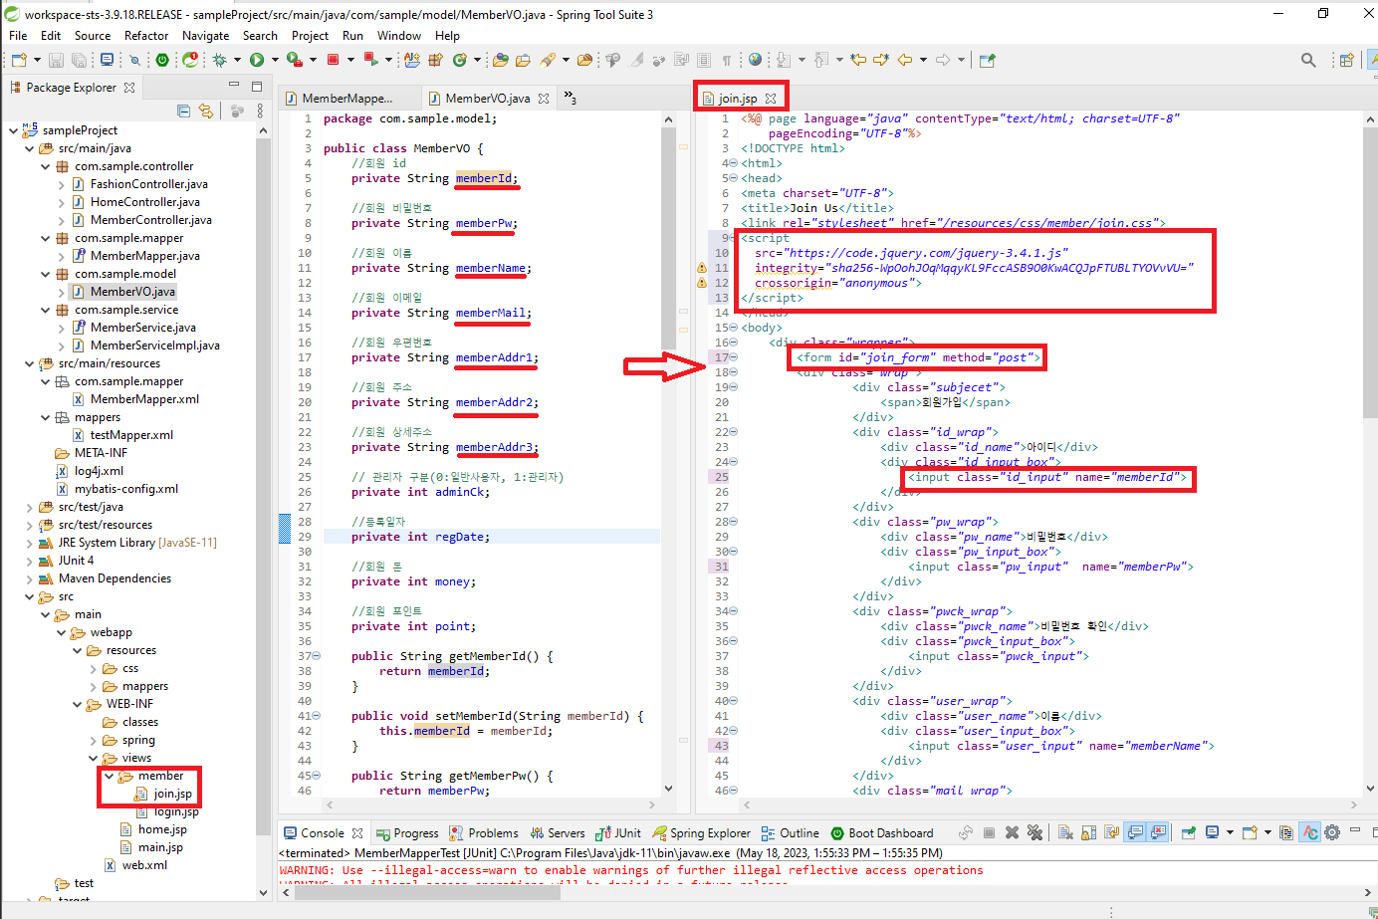This screenshot has width=1378, height=919.
Task: Open the File menu
Action: tap(18, 35)
